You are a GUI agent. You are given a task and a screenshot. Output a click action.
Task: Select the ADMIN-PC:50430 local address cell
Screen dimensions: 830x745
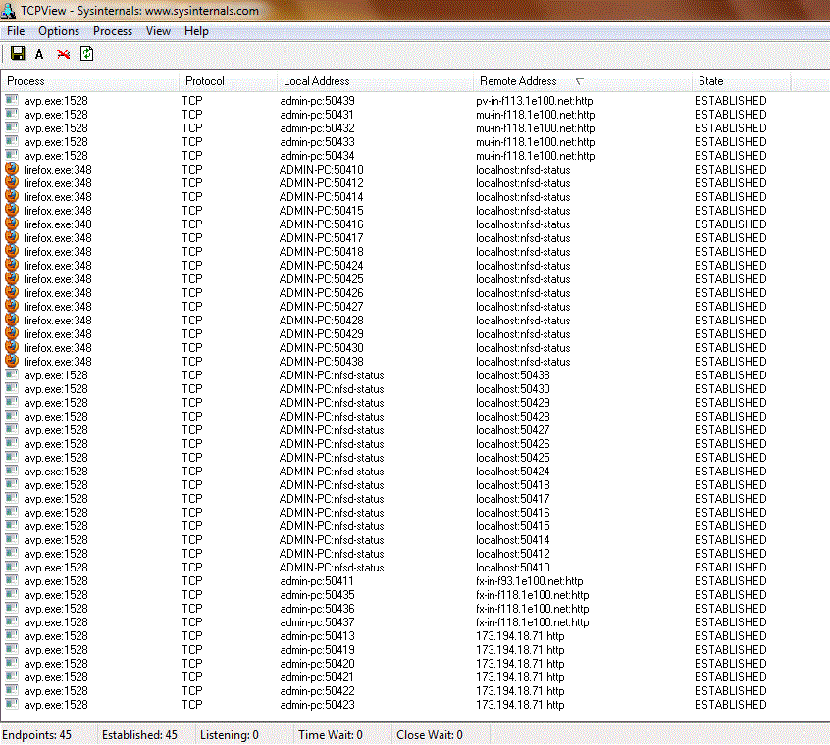coord(322,348)
